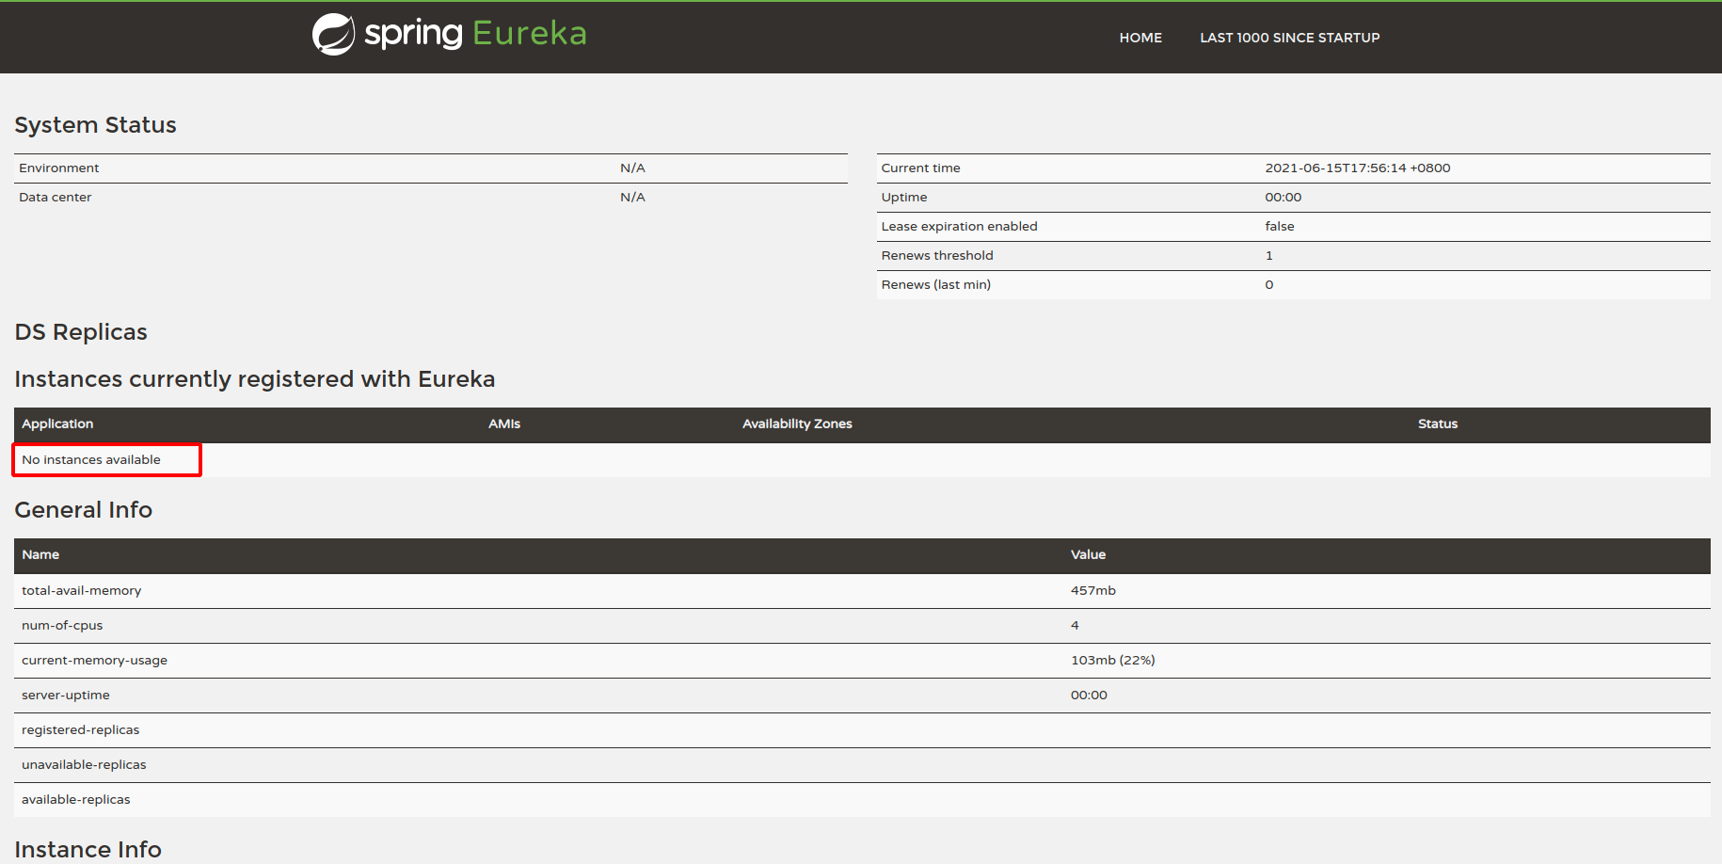
Task: Select the General Info heading
Action: click(84, 510)
